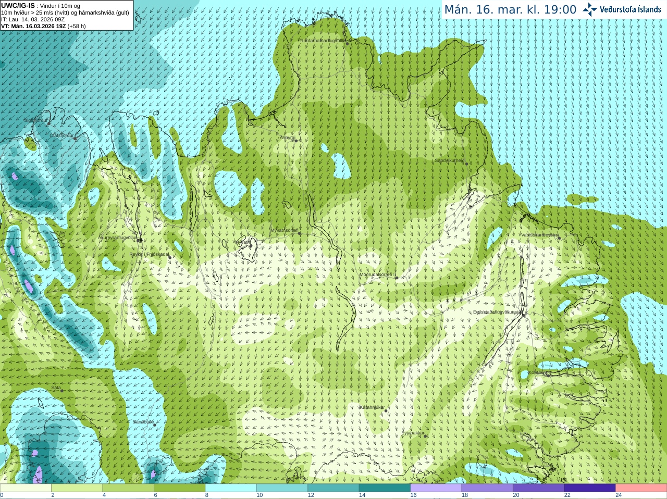This screenshot has height=499, width=667.
Task: Pick the lavender 16–18 m/s legend swatch
Action: click(436, 488)
